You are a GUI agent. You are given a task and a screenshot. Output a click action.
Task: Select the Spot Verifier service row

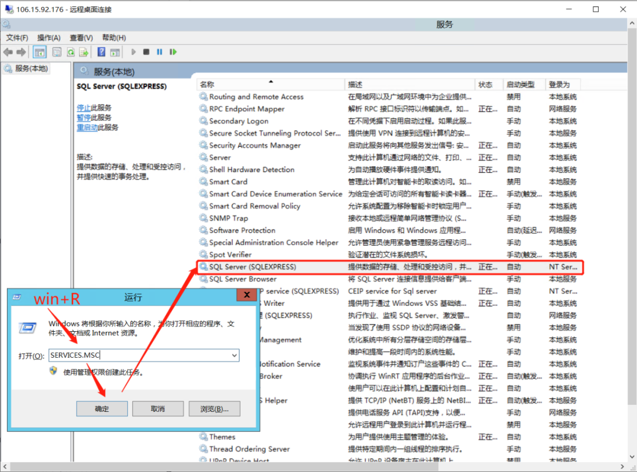390,255
